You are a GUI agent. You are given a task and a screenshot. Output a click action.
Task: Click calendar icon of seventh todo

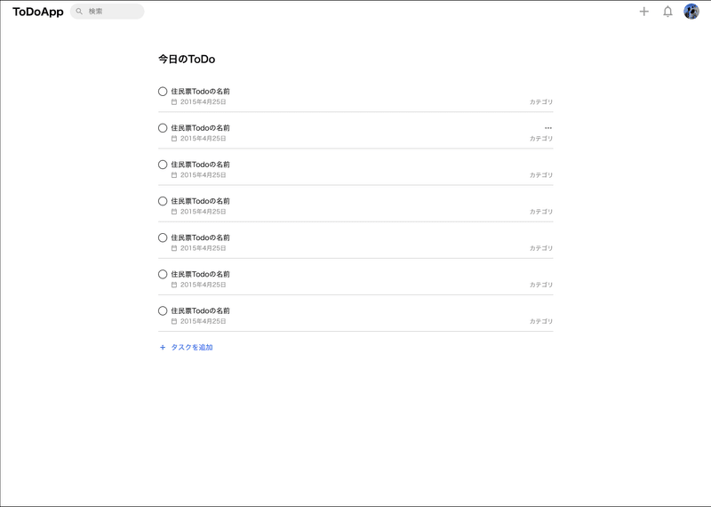[x=174, y=321]
